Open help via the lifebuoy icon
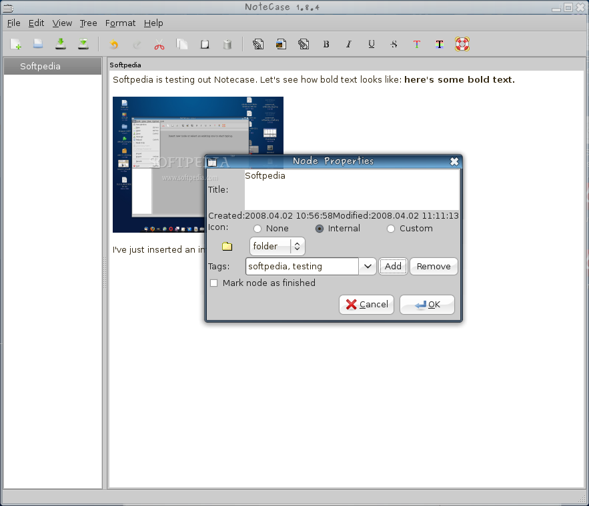 (462, 44)
